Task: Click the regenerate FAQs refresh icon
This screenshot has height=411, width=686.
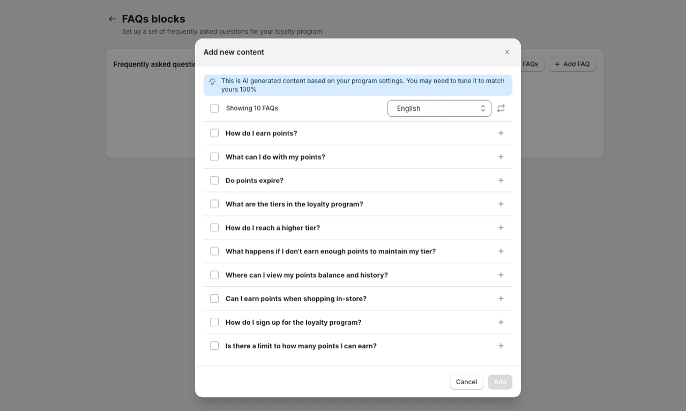Action: click(501, 108)
